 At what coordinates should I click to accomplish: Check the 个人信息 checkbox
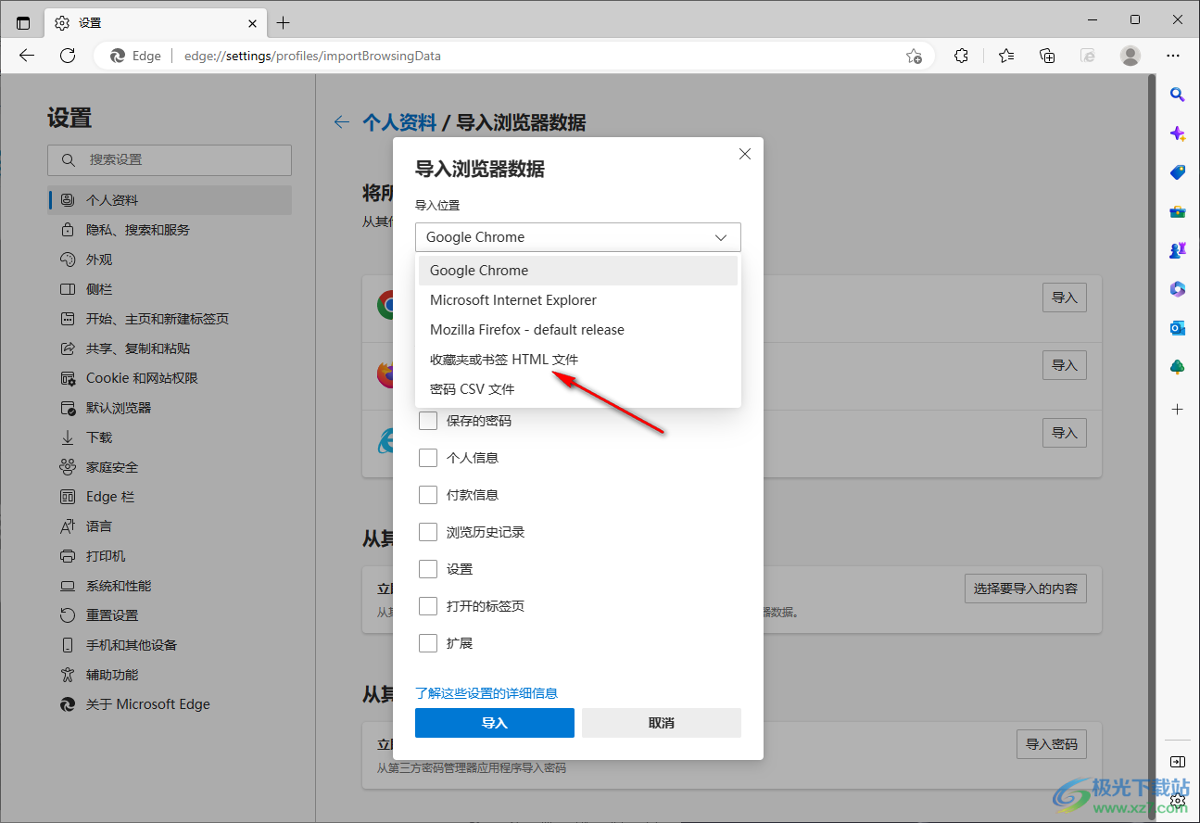pyautogui.click(x=428, y=458)
